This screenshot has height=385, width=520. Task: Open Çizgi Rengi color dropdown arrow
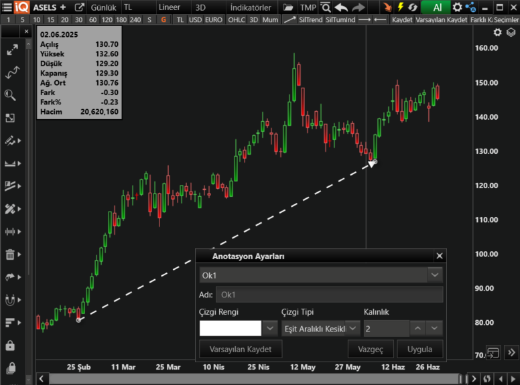pyautogui.click(x=270, y=329)
